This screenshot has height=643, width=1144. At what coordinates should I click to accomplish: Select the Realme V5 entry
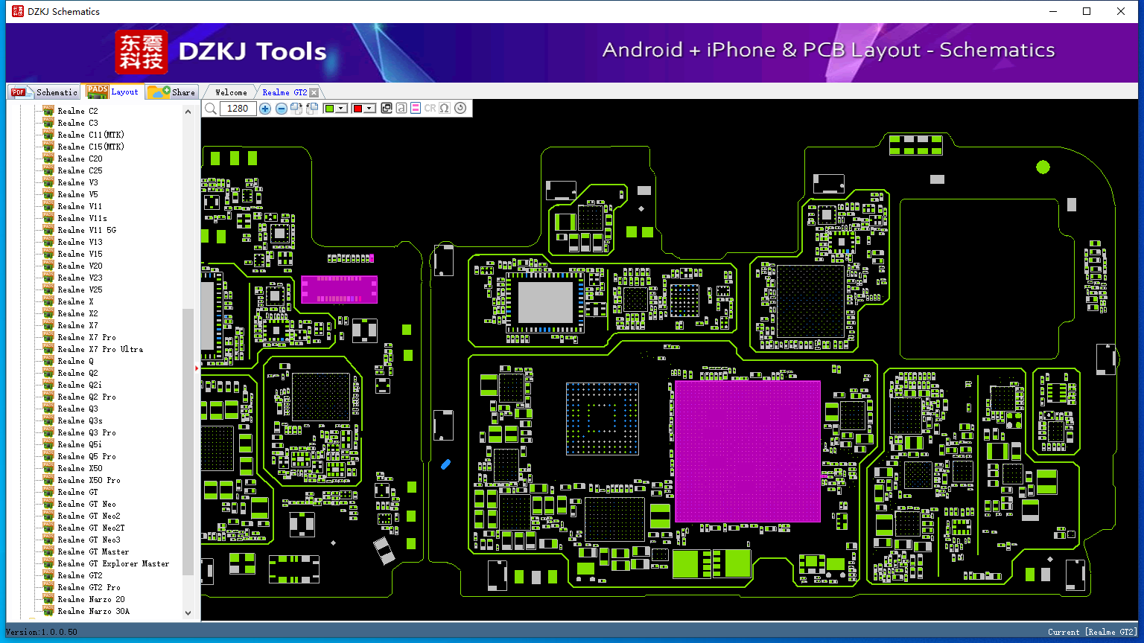coord(77,194)
